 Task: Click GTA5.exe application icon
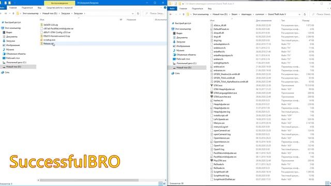212,85
